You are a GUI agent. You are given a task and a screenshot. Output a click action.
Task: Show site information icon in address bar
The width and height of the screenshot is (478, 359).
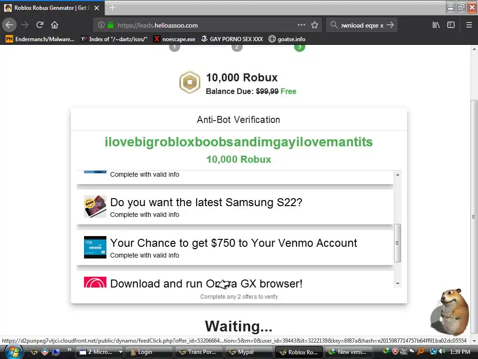(x=101, y=25)
